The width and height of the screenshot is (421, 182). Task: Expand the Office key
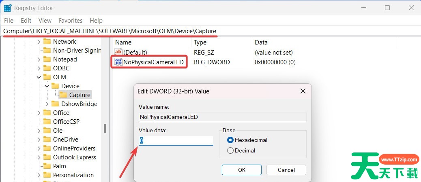pos(39,113)
